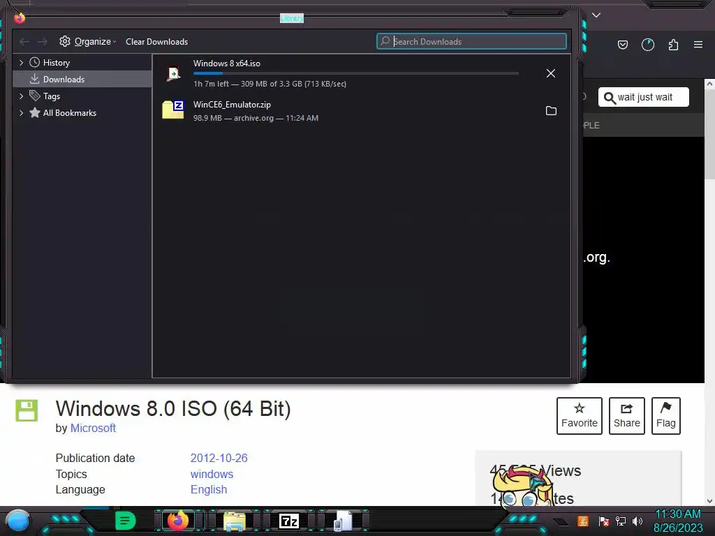Click the Firefox icon in Library title bar
This screenshot has width=715, height=536.
click(x=19, y=18)
